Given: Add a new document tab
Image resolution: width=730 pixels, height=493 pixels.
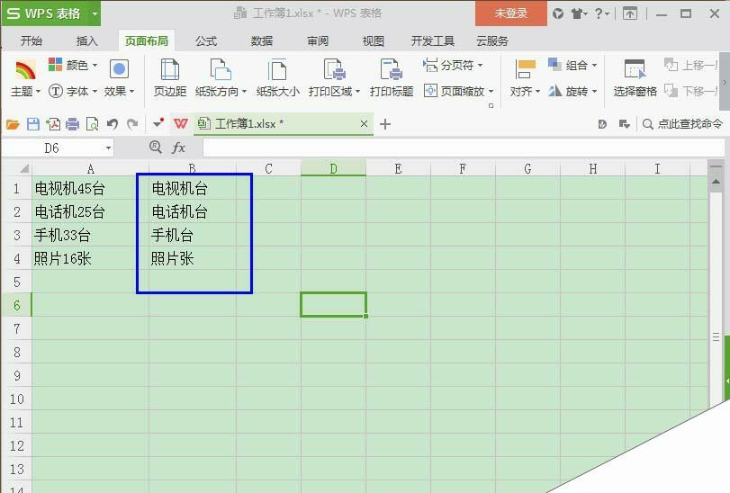Looking at the screenshot, I should [x=385, y=124].
